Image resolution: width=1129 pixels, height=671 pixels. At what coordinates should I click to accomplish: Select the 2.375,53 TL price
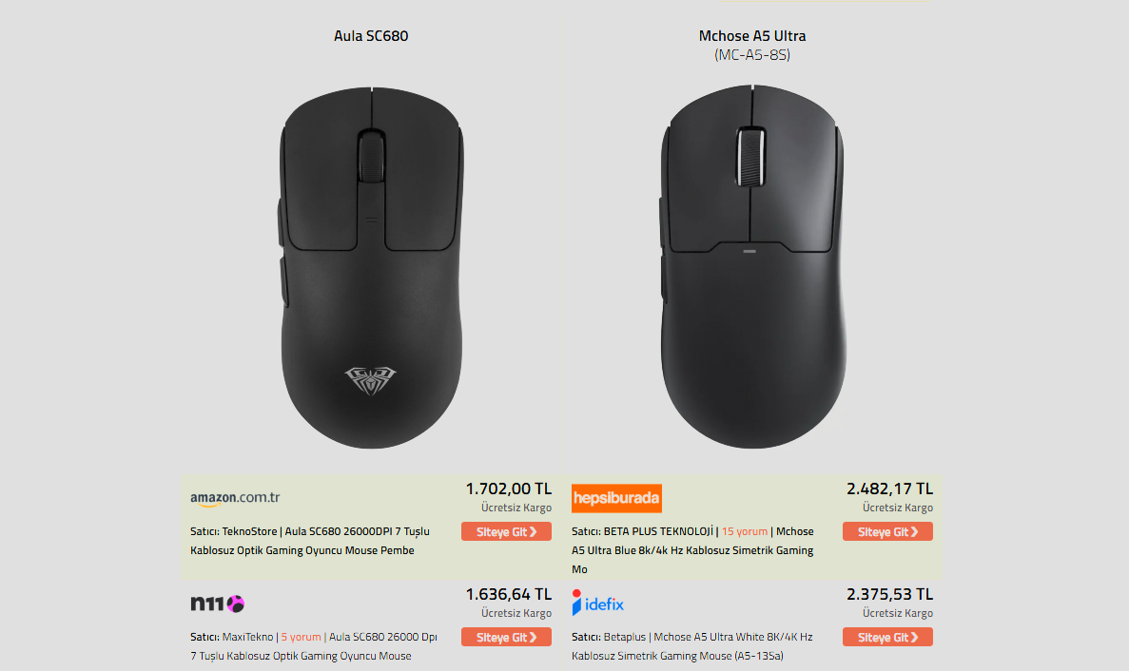[x=889, y=594]
